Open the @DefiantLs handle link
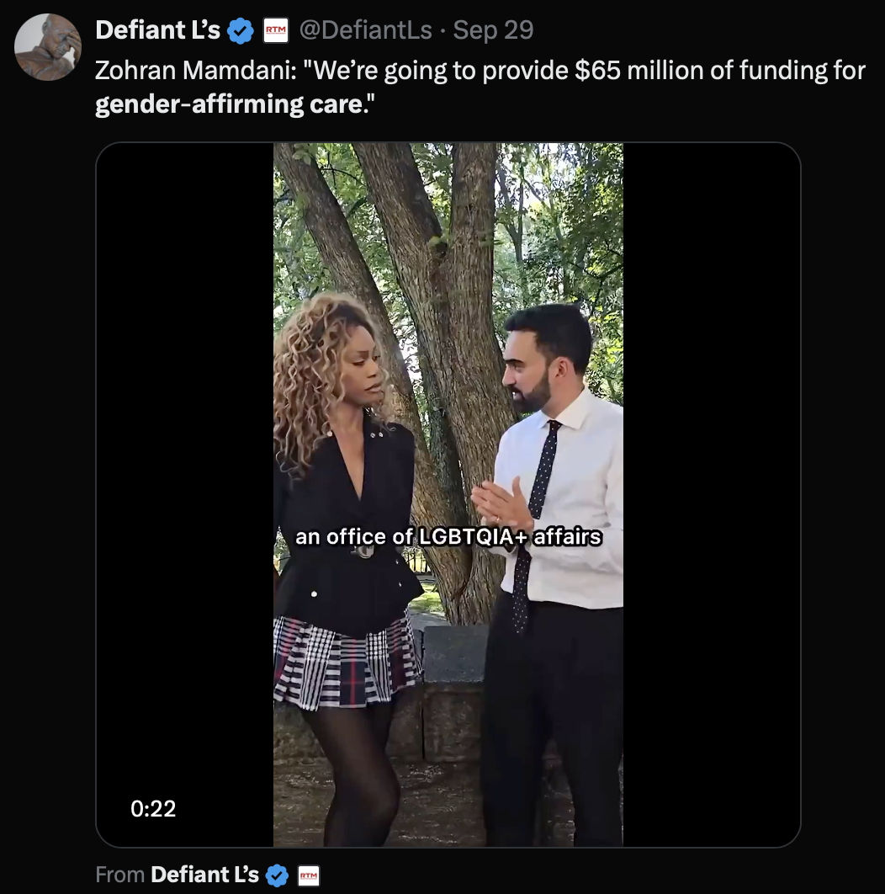The image size is (885, 894). (365, 30)
